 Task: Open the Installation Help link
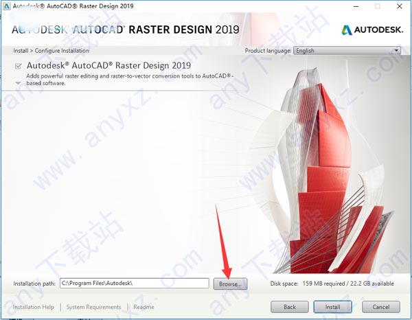coord(34,307)
